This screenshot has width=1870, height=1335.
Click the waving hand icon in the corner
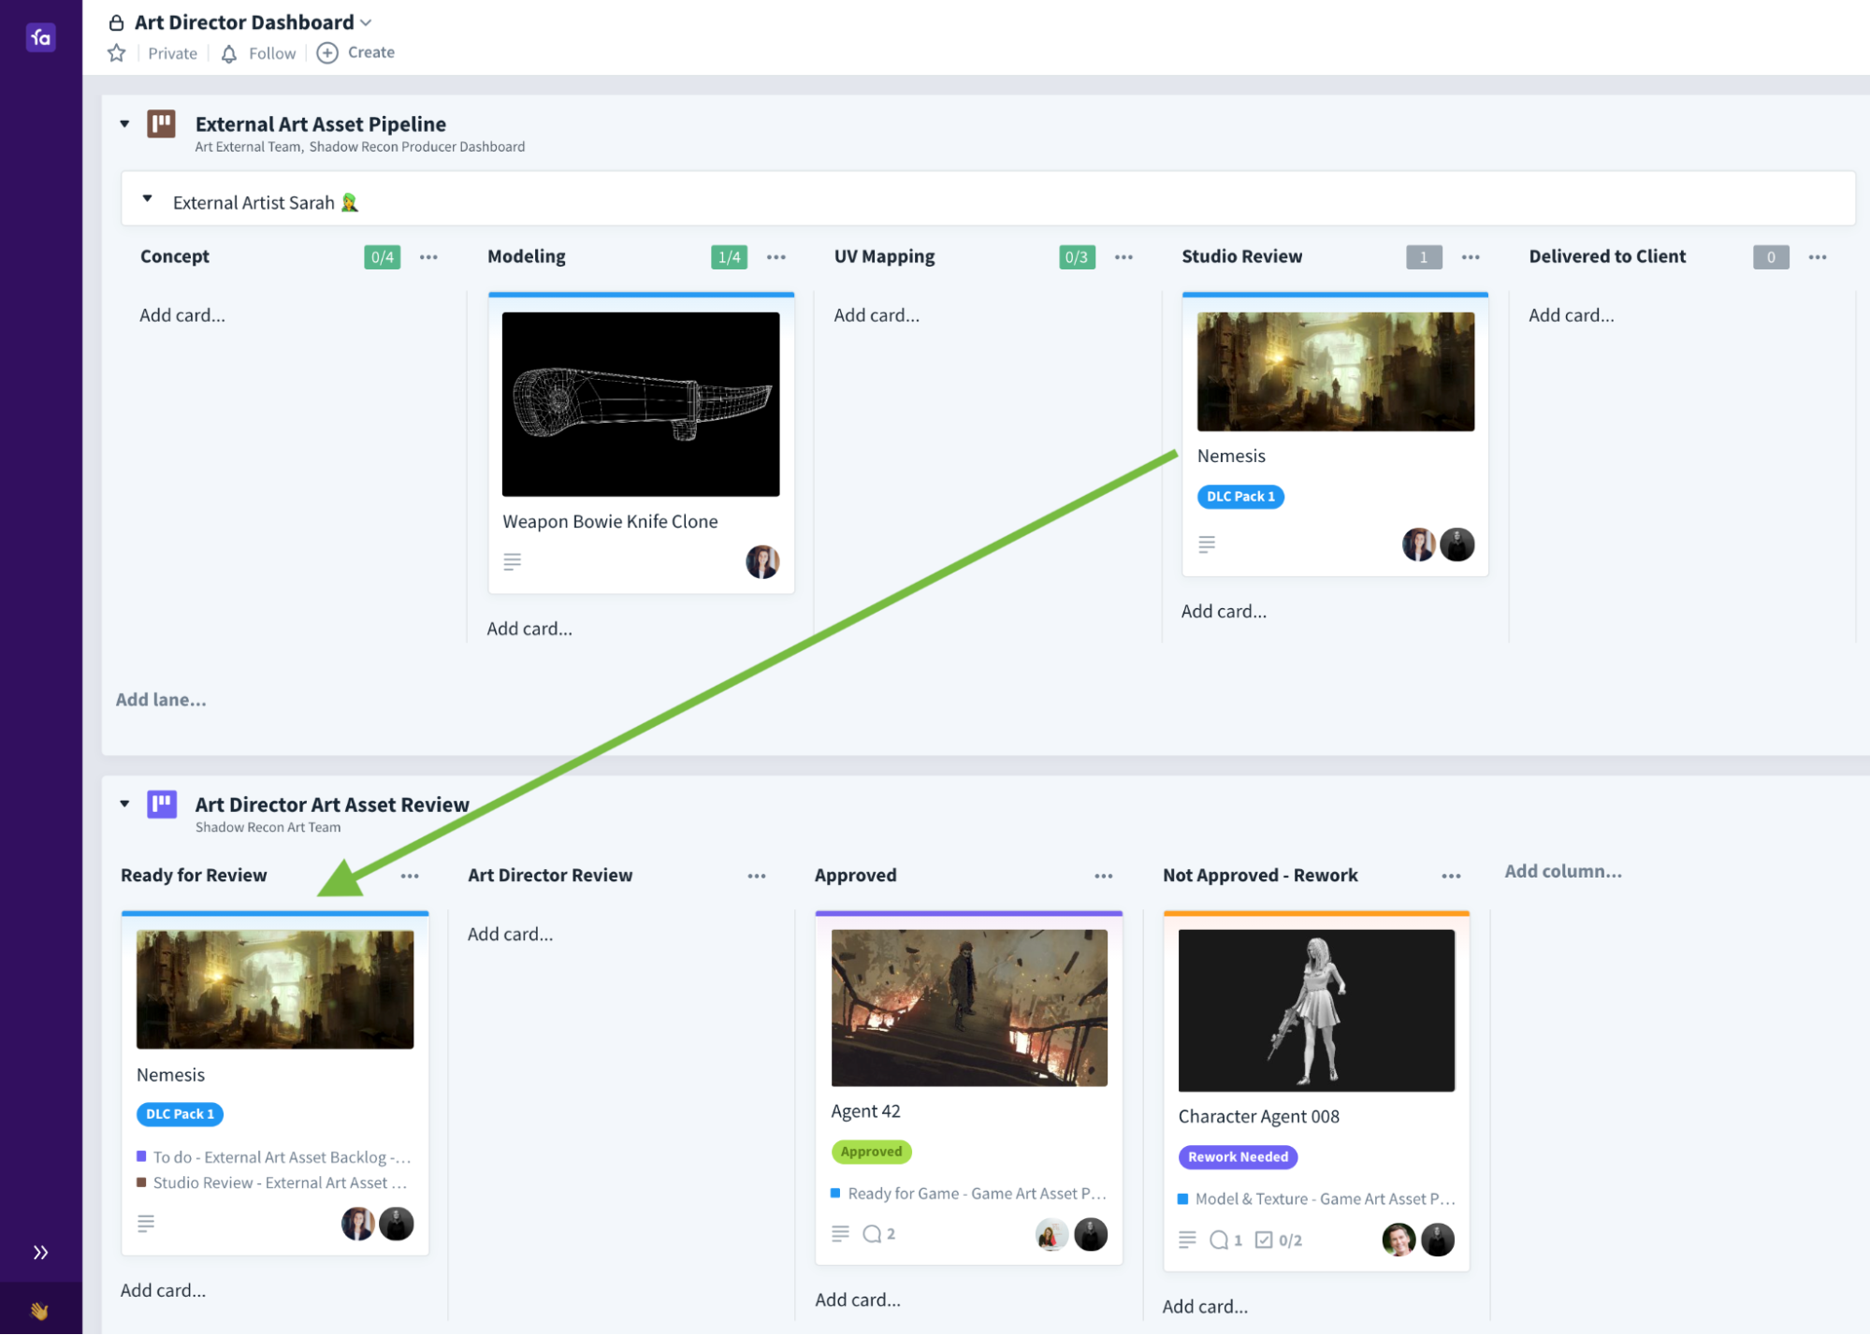40,1310
